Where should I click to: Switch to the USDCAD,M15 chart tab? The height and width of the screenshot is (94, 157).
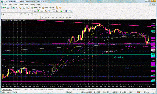60,89
